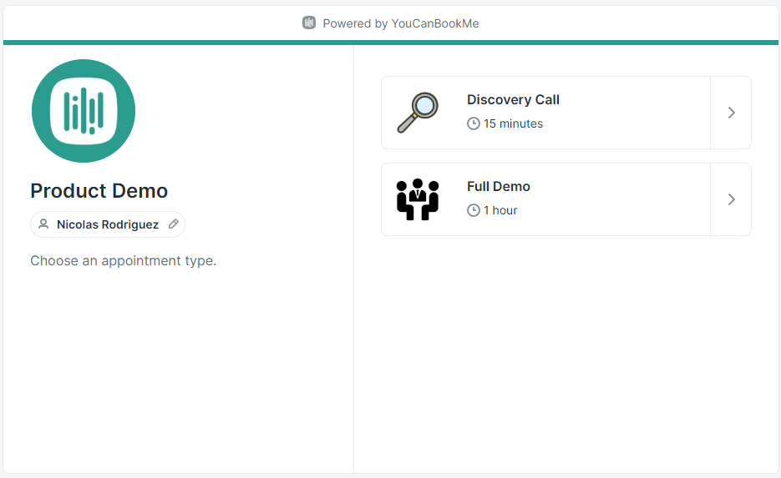The height and width of the screenshot is (478, 781).
Task: Click the clock icon next to 1 hour
Action: click(473, 210)
